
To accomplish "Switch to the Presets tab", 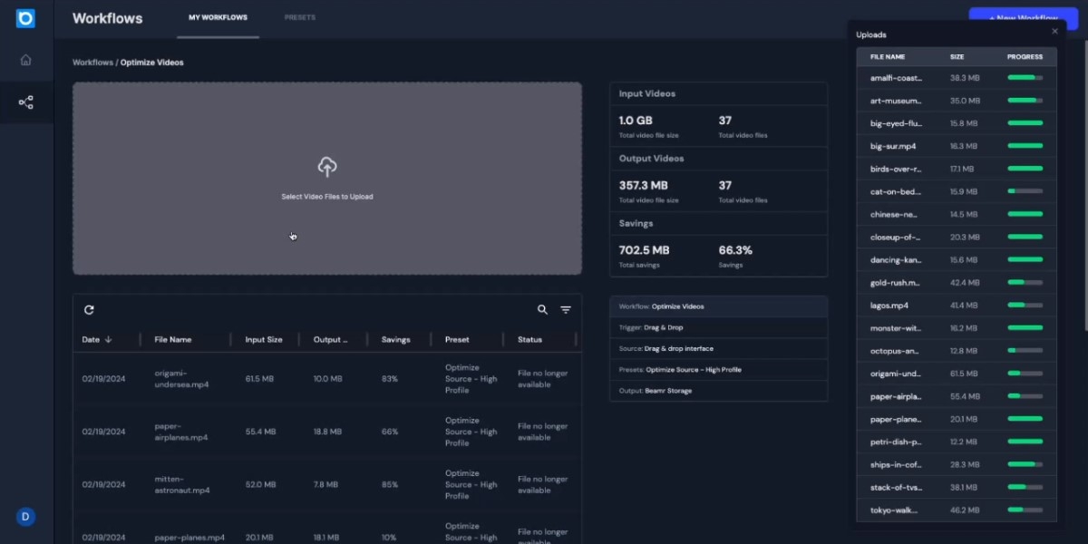I will 300,16.
